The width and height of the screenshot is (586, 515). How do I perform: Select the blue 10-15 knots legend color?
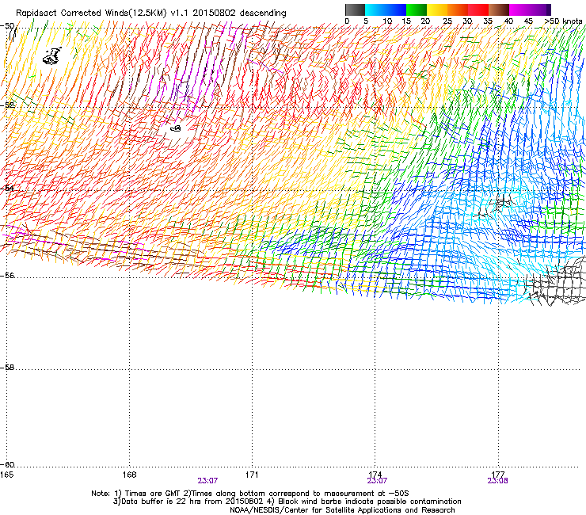point(395,10)
